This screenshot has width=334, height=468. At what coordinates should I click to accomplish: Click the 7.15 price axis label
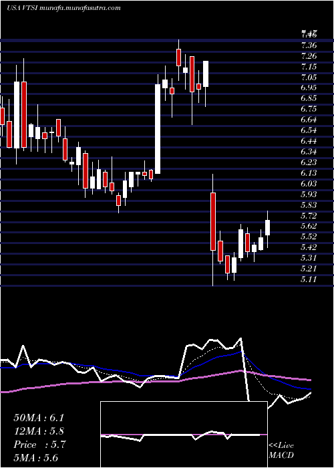[309, 67]
